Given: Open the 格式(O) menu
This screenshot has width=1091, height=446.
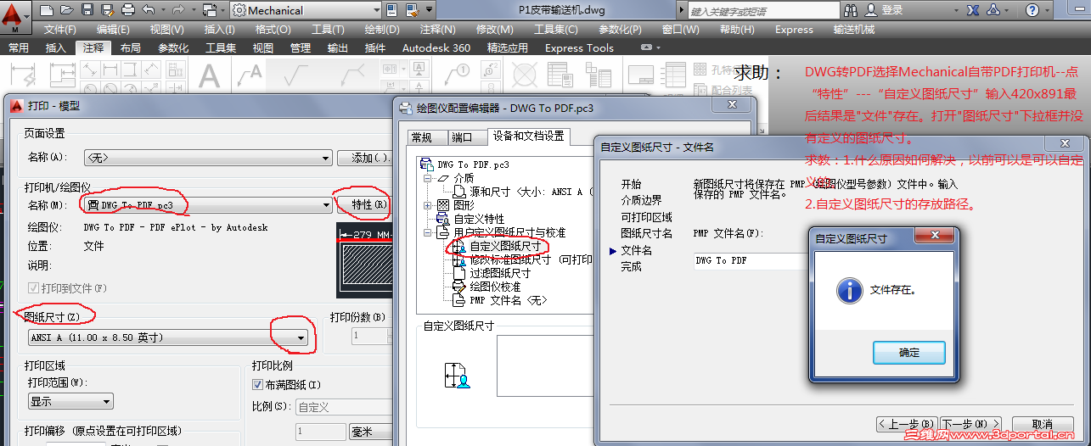Looking at the screenshot, I should click(x=273, y=29).
